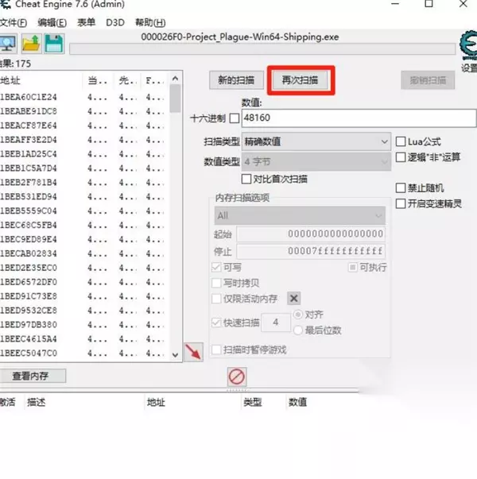Viewport: 477px width, 479px height.
Task: Select the 最后位数 radio button
Action: 298,330
